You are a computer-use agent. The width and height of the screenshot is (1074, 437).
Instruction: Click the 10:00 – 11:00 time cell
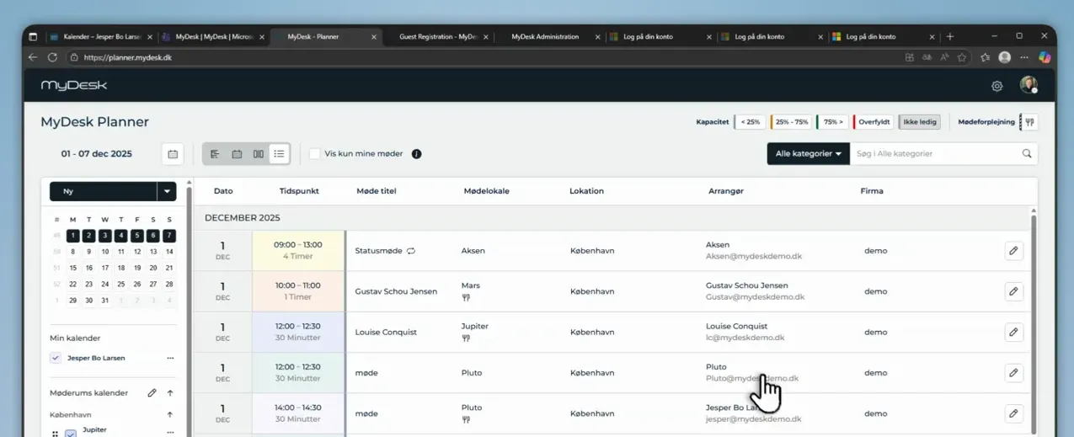(x=298, y=291)
